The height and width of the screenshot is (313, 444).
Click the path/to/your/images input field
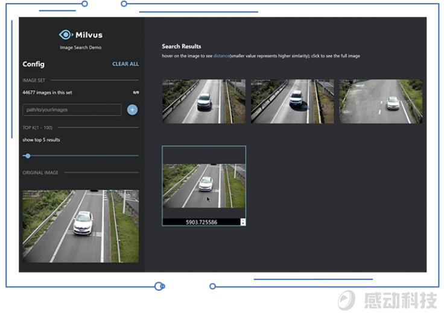pos(72,110)
